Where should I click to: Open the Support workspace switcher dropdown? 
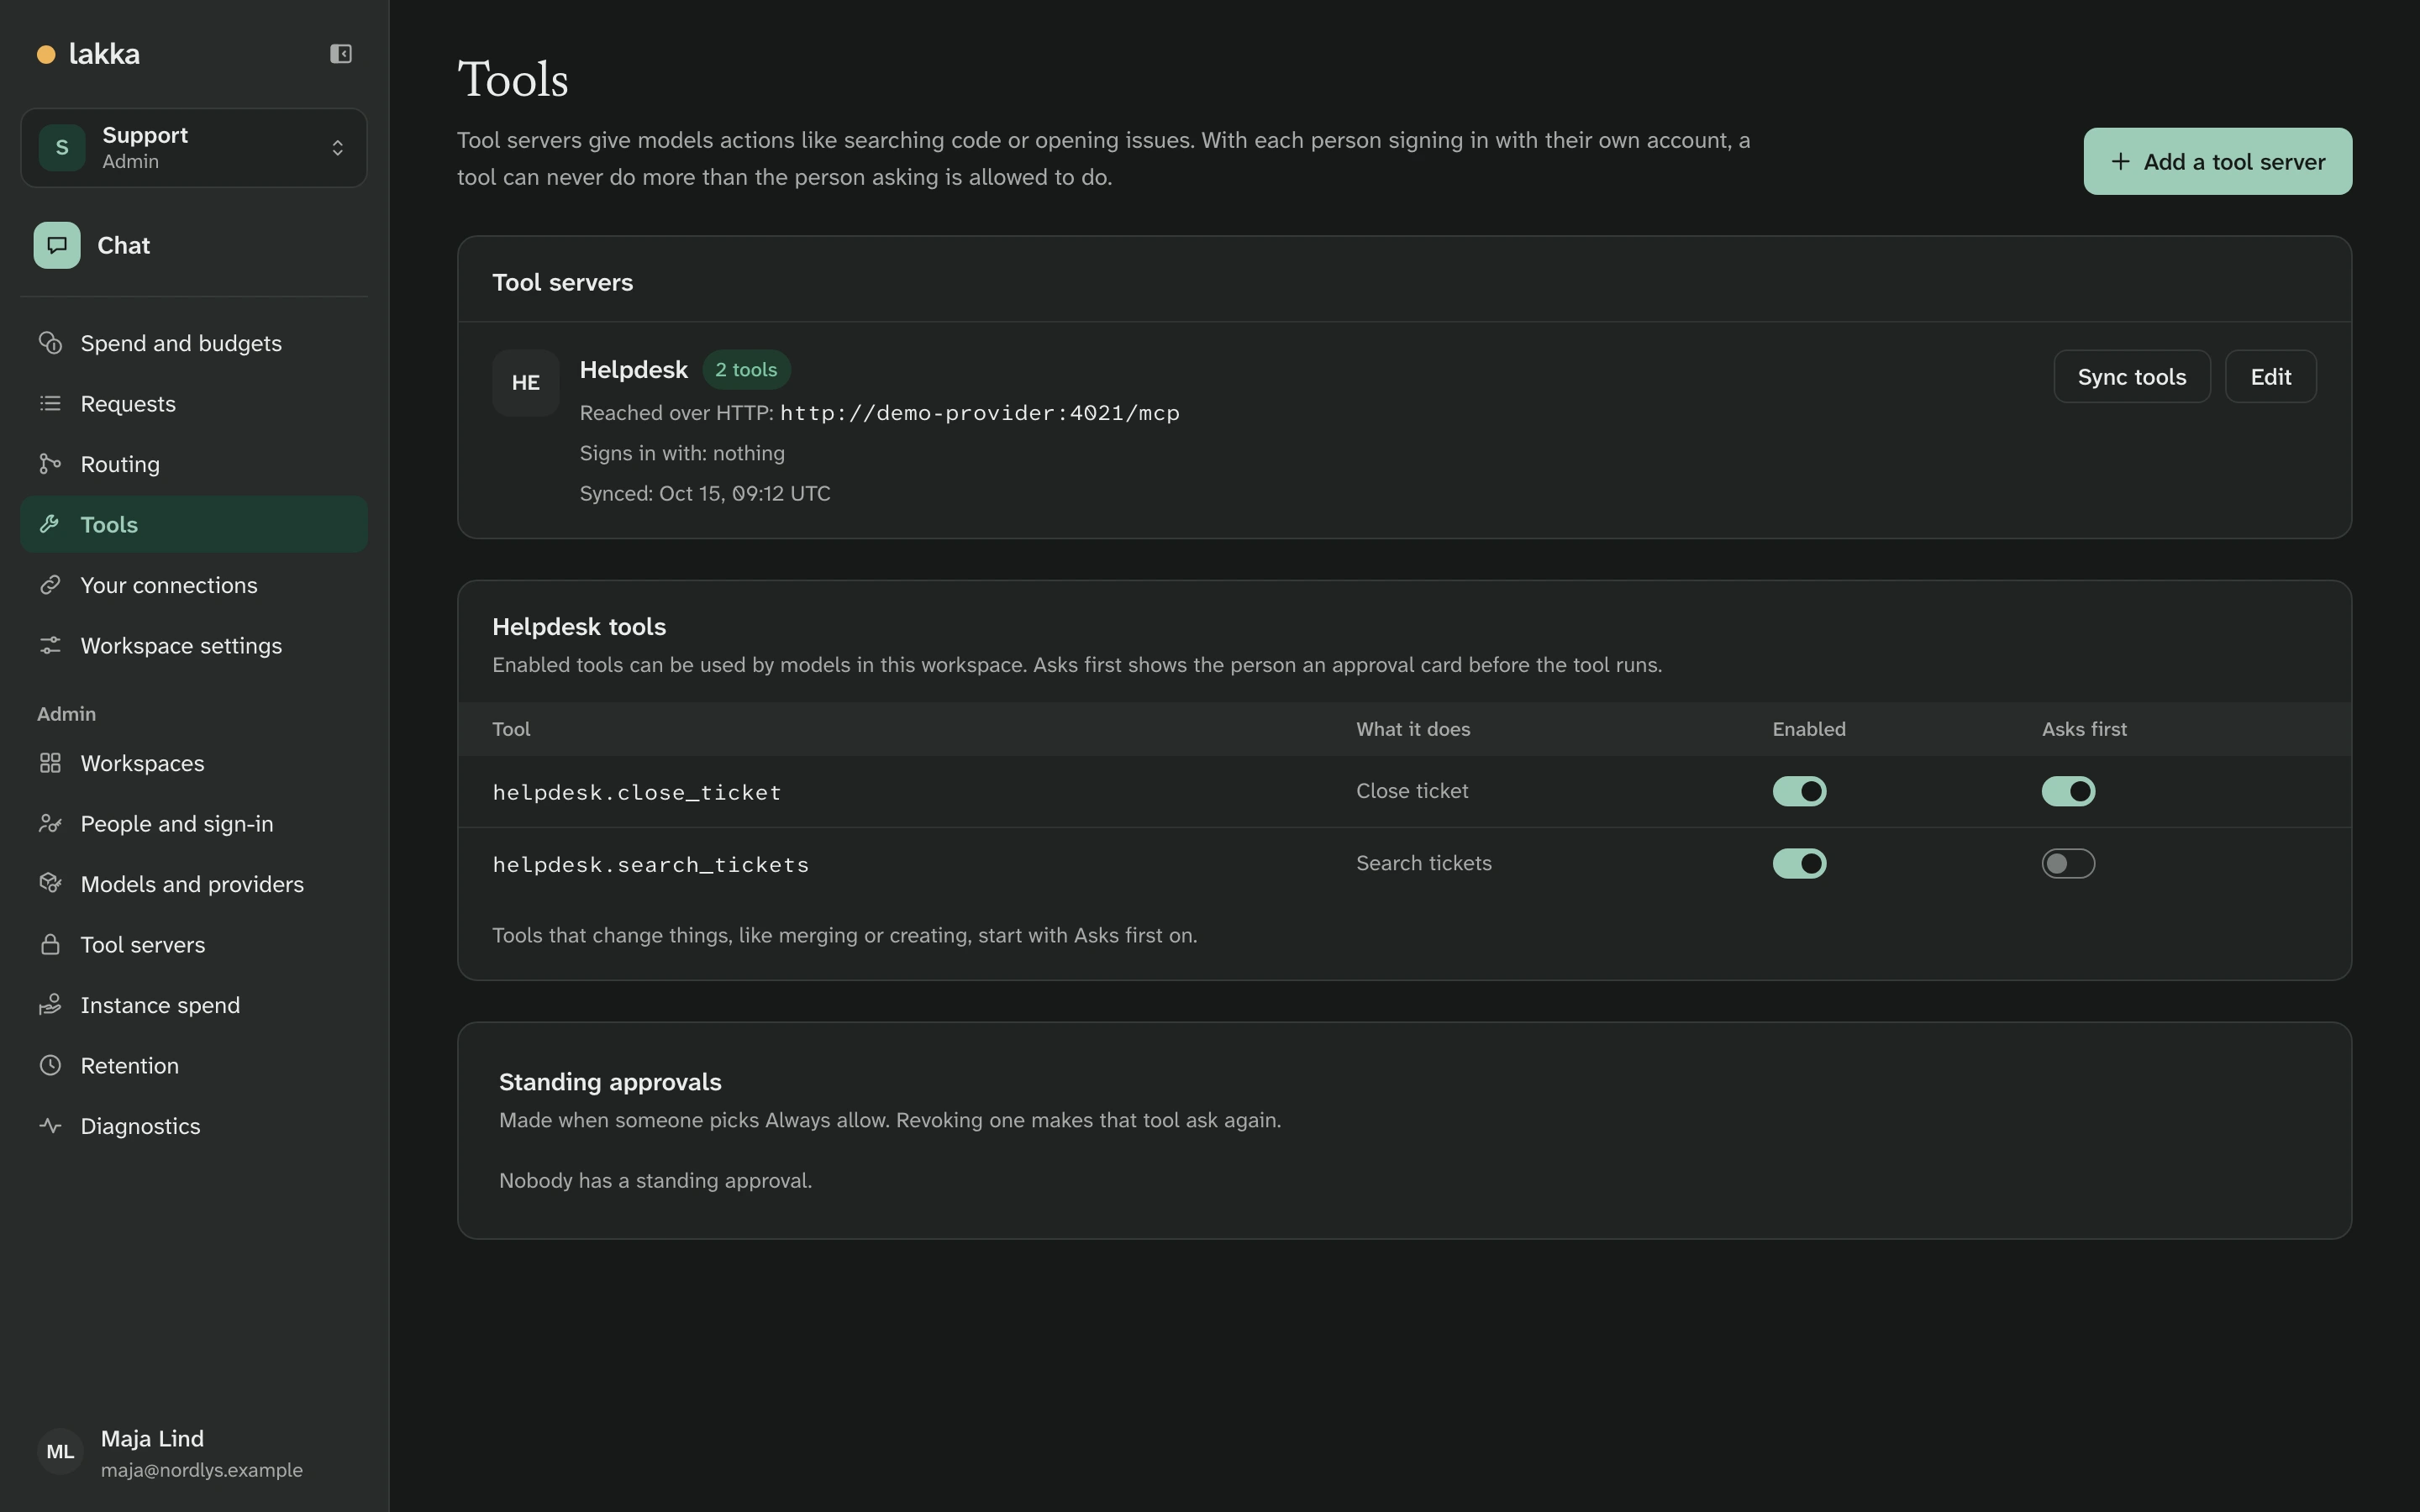(194, 148)
